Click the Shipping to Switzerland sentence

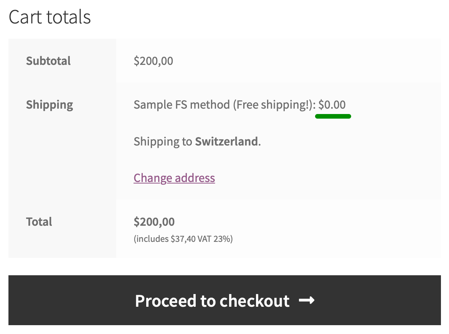(196, 141)
